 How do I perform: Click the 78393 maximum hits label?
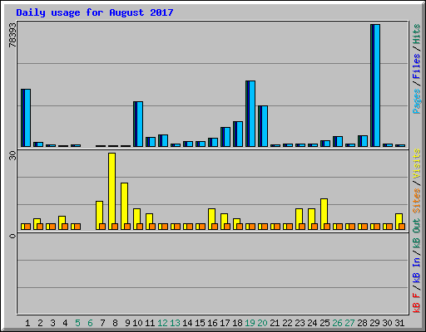(12, 35)
